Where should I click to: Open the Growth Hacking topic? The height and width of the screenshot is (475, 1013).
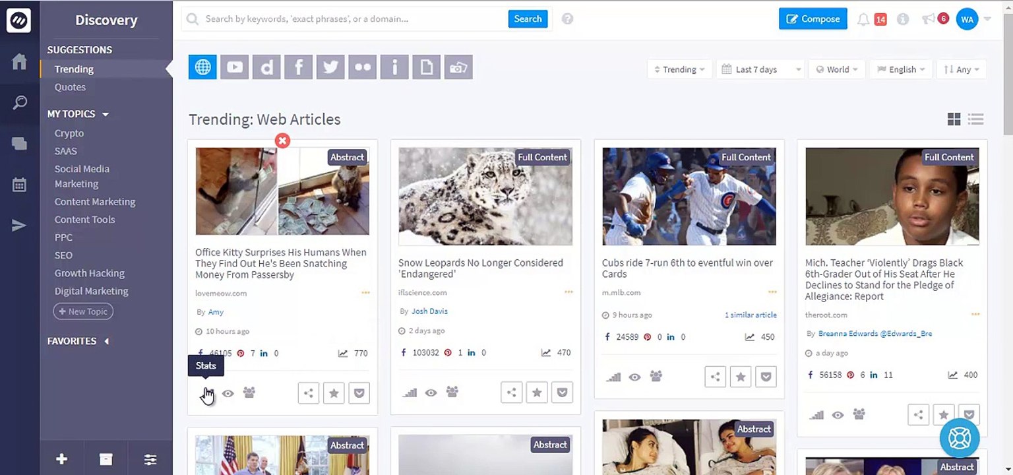(90, 273)
